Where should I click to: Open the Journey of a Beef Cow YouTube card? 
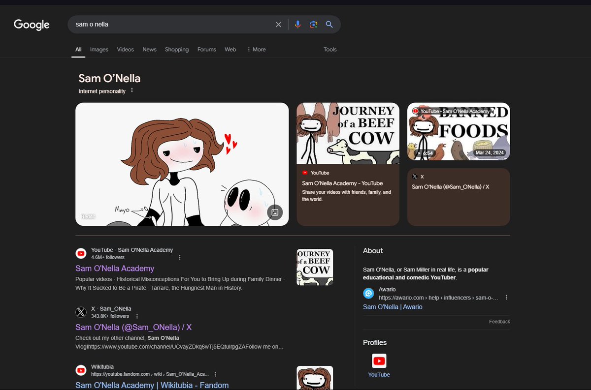pos(348,164)
